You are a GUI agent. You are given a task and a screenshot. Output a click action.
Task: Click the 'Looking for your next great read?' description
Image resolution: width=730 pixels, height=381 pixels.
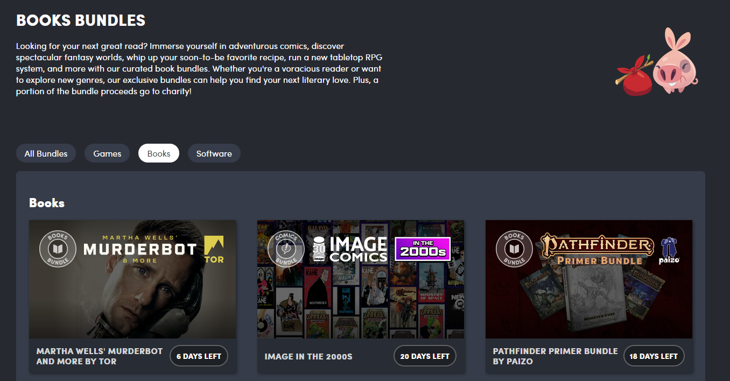tap(199, 69)
